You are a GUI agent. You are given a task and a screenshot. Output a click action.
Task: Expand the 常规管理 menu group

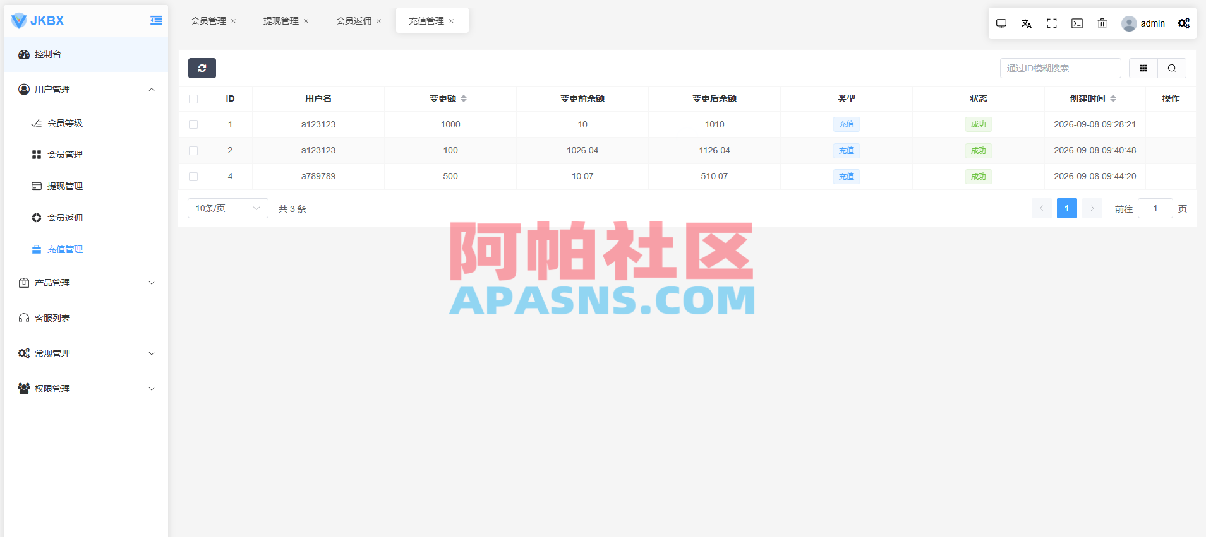tap(86, 353)
